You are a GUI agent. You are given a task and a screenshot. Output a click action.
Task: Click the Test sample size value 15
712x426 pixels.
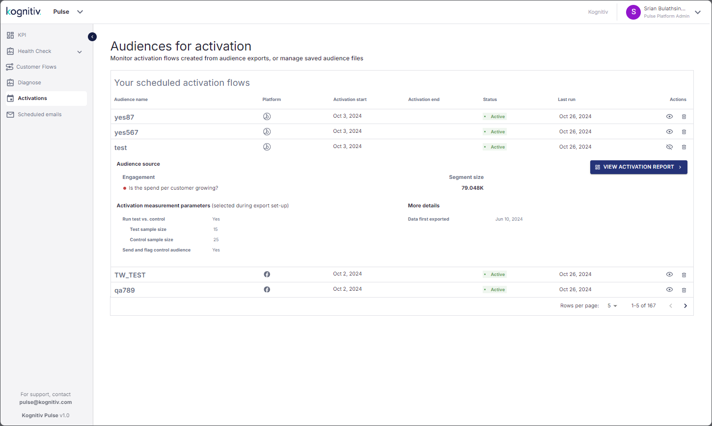coord(216,229)
